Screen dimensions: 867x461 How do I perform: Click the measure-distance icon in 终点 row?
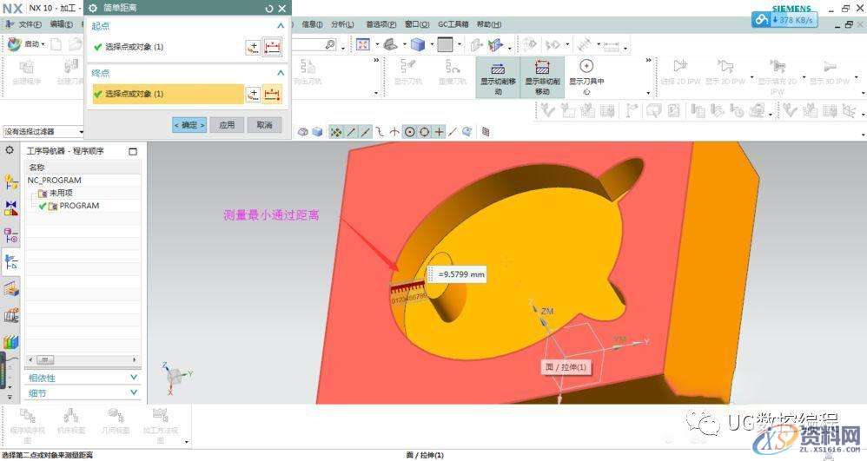(272, 94)
